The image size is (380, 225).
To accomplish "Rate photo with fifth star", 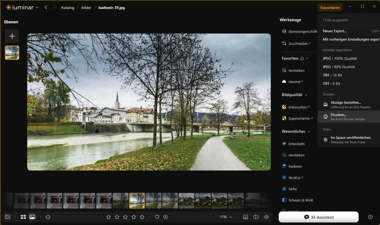I will coord(142,217).
